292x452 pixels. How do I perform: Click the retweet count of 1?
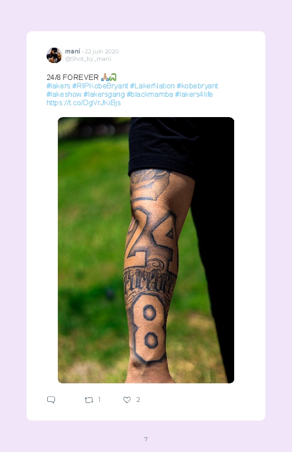coord(99,400)
